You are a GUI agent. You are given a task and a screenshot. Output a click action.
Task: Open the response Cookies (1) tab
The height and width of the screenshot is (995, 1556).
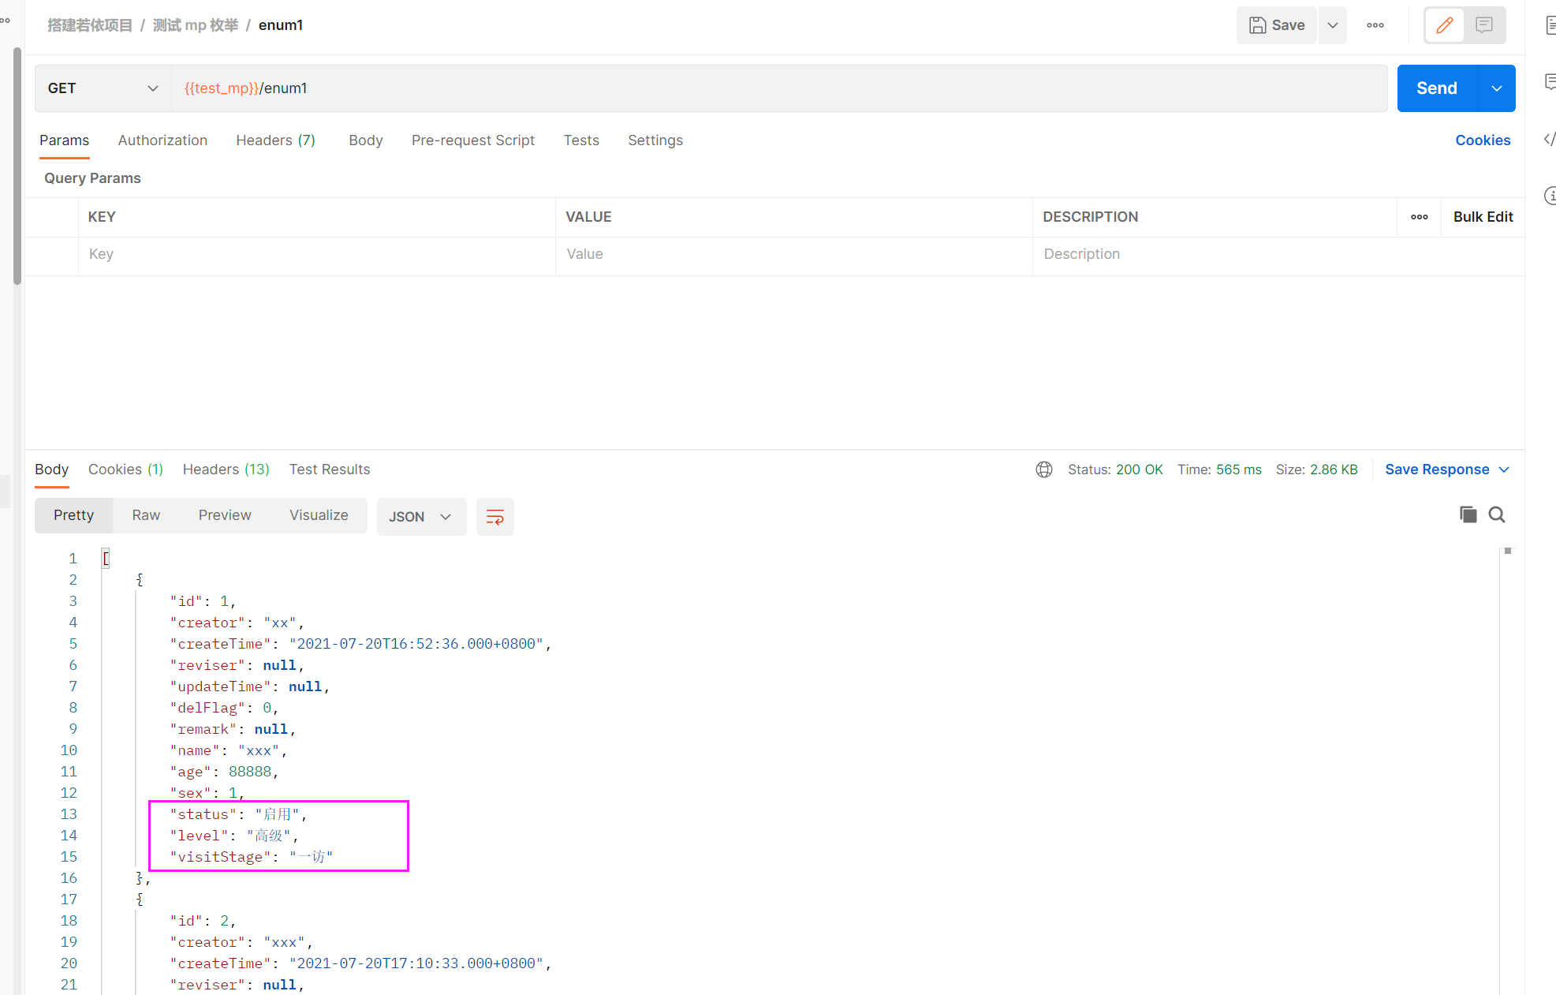[126, 469]
